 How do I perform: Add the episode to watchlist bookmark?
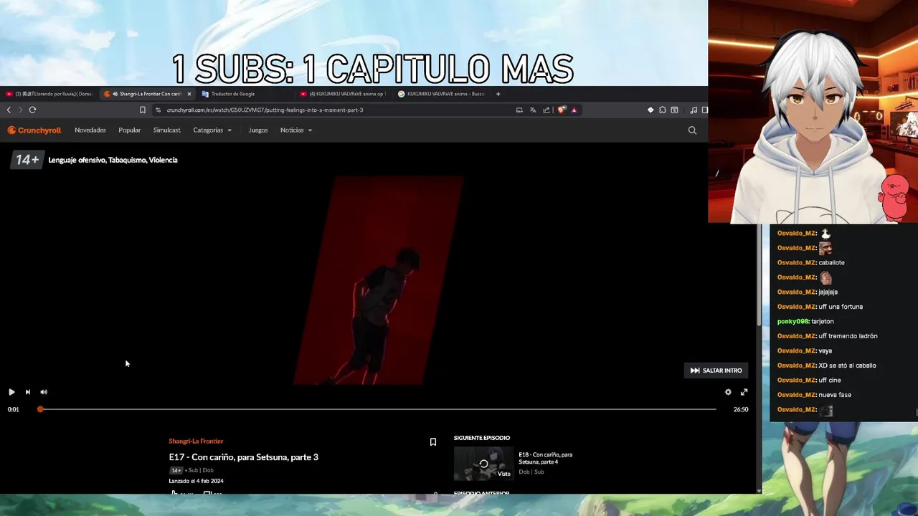[433, 442]
